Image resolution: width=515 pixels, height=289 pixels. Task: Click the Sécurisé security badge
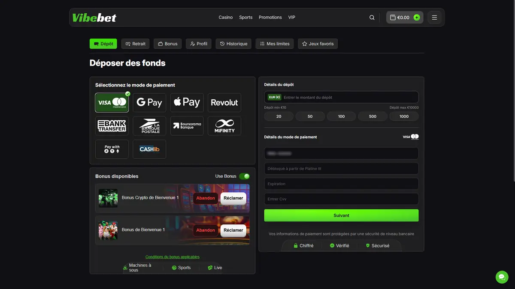[x=378, y=246]
